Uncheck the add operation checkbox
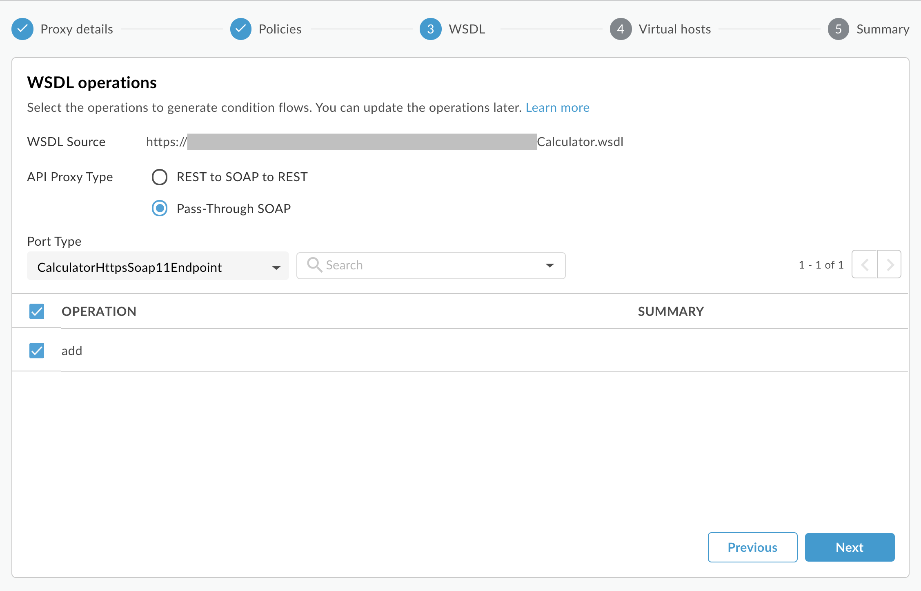Screen dimensions: 921x591 pos(37,351)
